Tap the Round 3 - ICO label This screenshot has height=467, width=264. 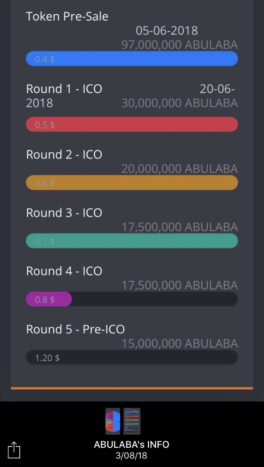coord(64,213)
